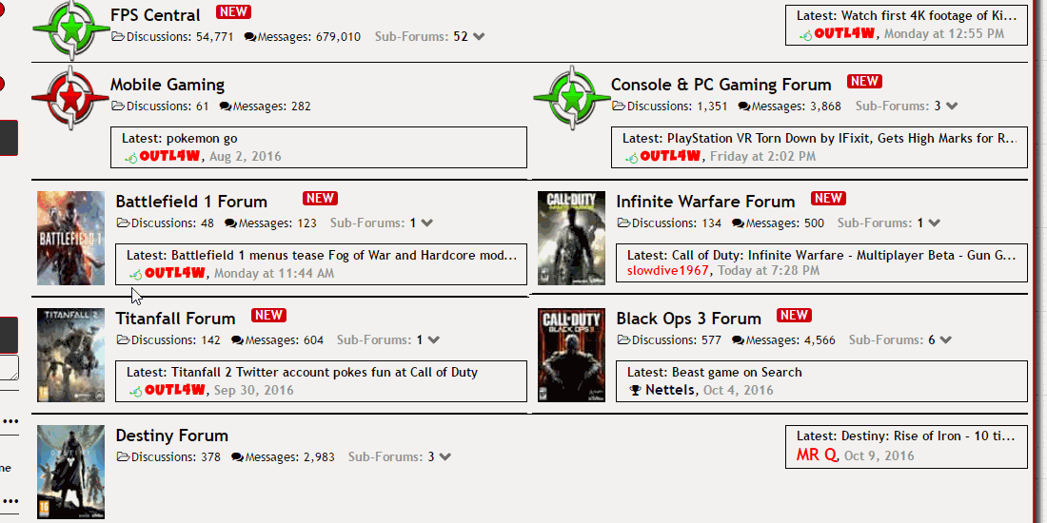Open latest post 'Watch first 4K footage'
This screenshot has width=1047, height=523.
pos(931,15)
